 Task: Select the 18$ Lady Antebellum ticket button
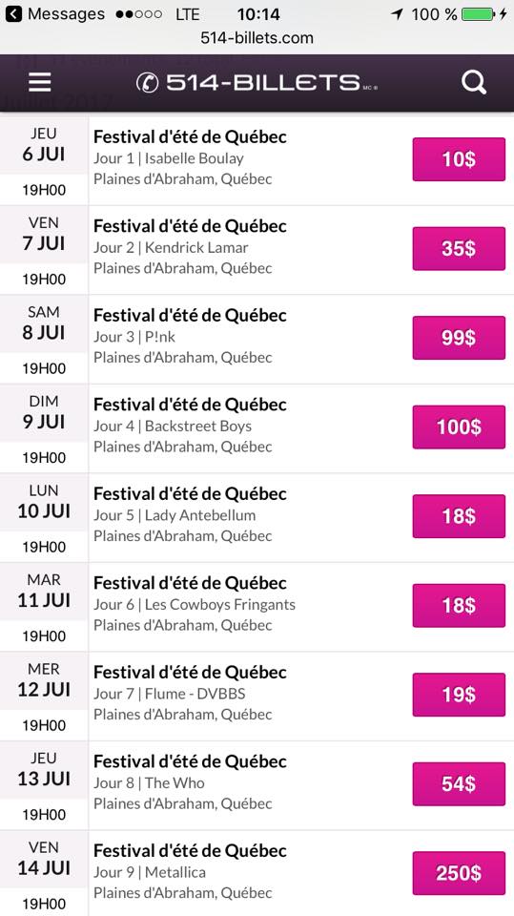click(459, 516)
